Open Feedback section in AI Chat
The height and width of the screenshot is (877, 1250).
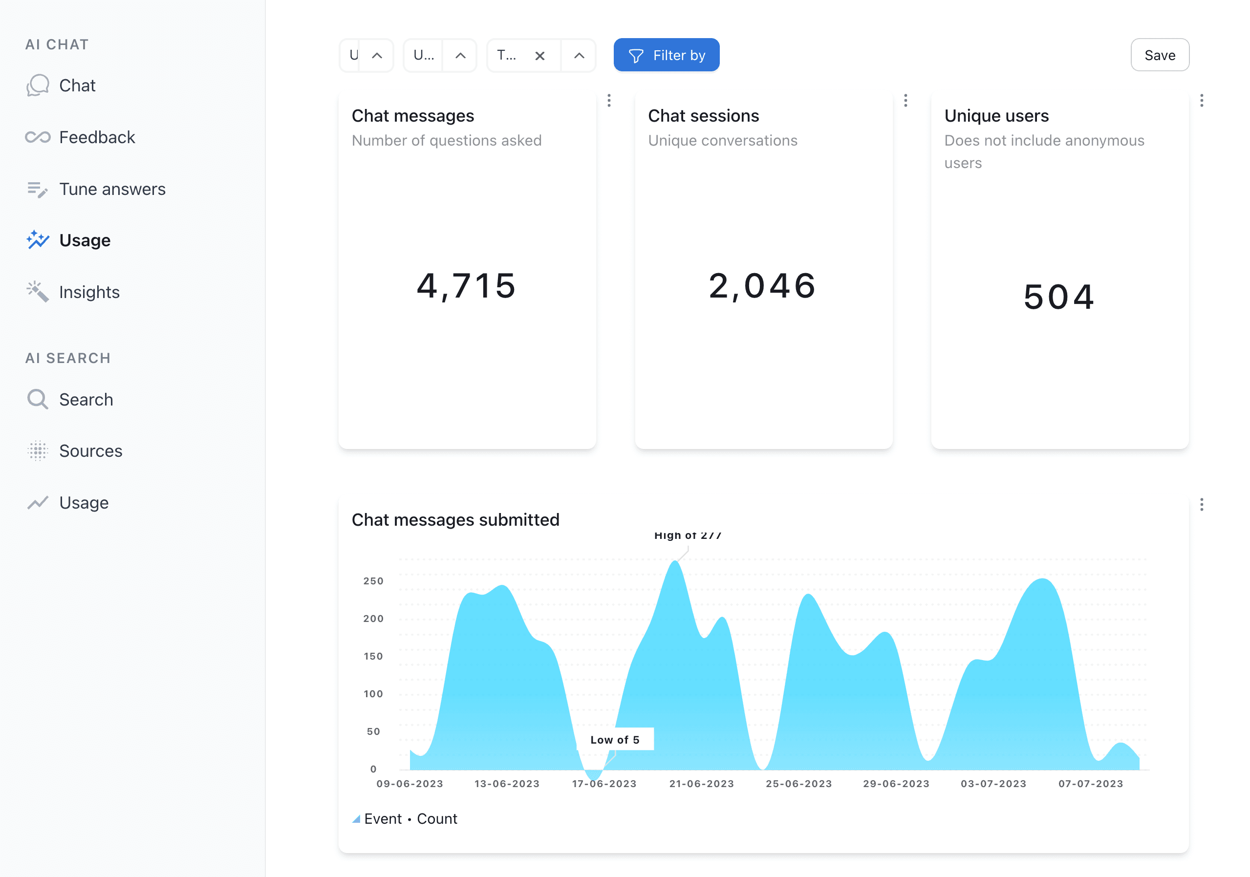97,137
